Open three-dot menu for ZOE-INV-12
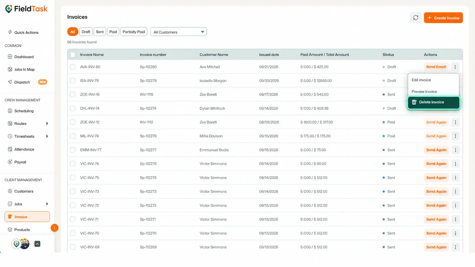Screen dimensions: 475x267 pos(455,122)
